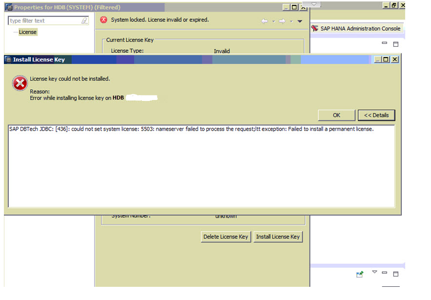Open the Install License Key title bar icon

pos(8,60)
